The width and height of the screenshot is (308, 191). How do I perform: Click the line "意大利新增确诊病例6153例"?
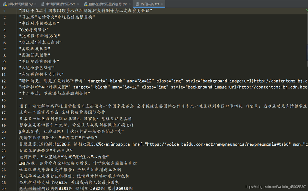pos(75,189)
